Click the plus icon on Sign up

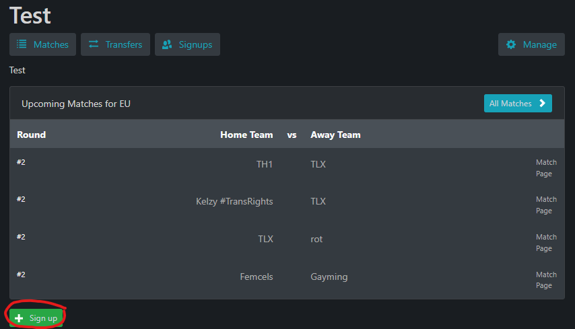pyautogui.click(x=19, y=318)
